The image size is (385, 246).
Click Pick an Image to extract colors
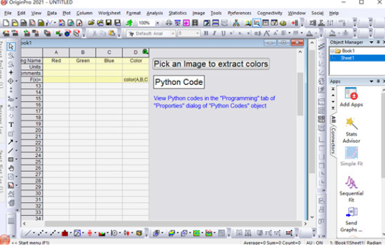[x=211, y=64]
